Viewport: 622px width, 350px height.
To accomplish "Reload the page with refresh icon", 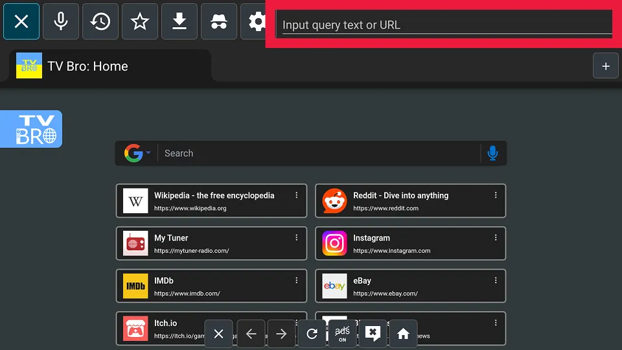I will pyautogui.click(x=312, y=334).
